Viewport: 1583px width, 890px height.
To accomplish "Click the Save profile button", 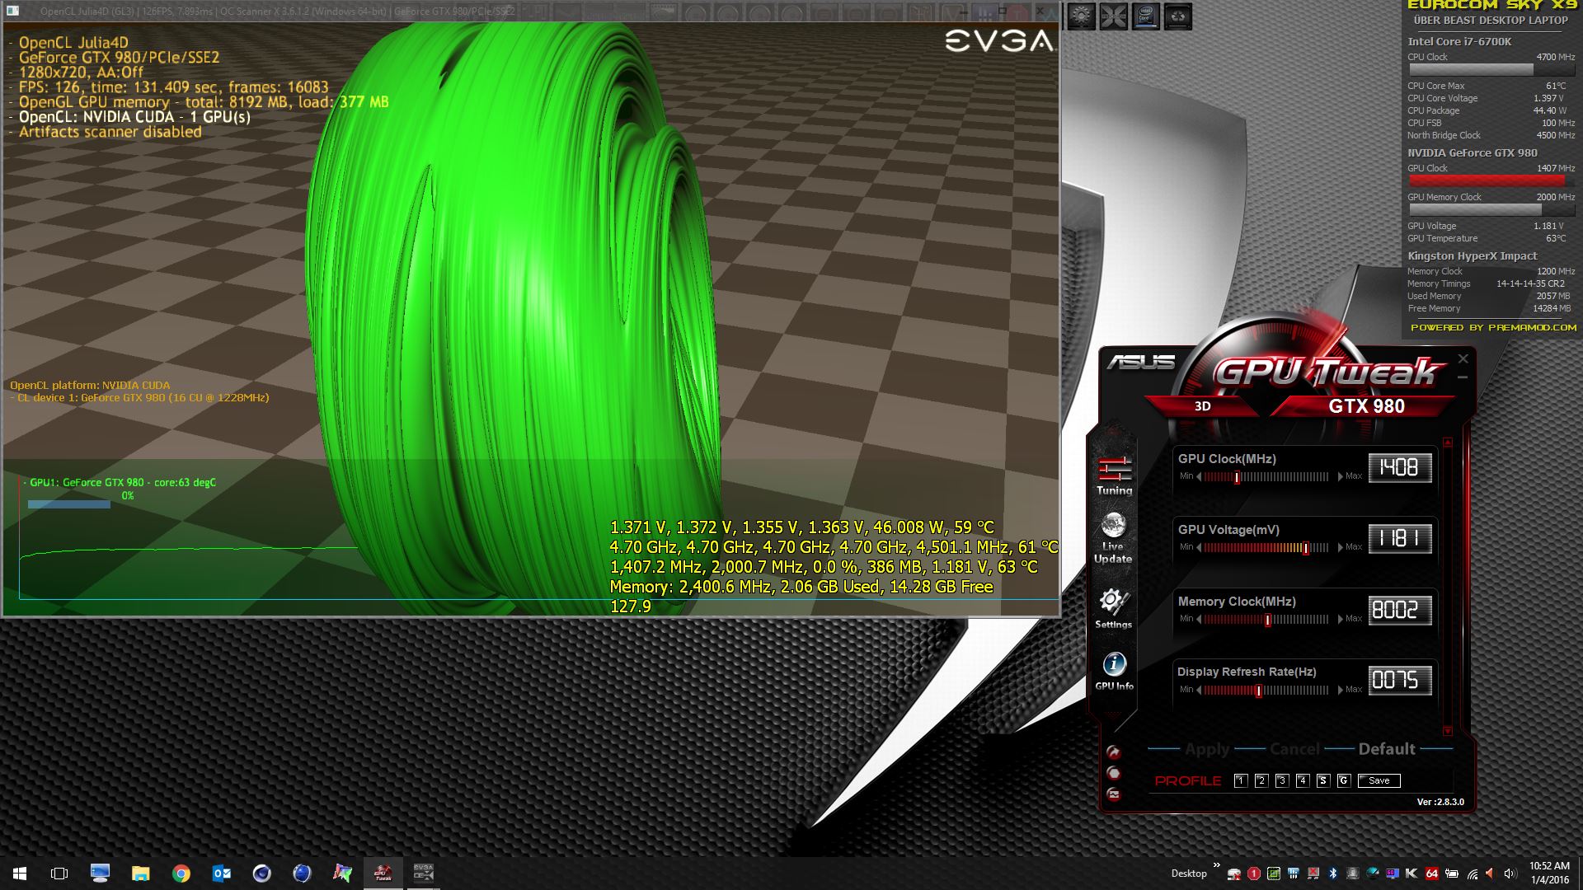I will (x=1379, y=780).
